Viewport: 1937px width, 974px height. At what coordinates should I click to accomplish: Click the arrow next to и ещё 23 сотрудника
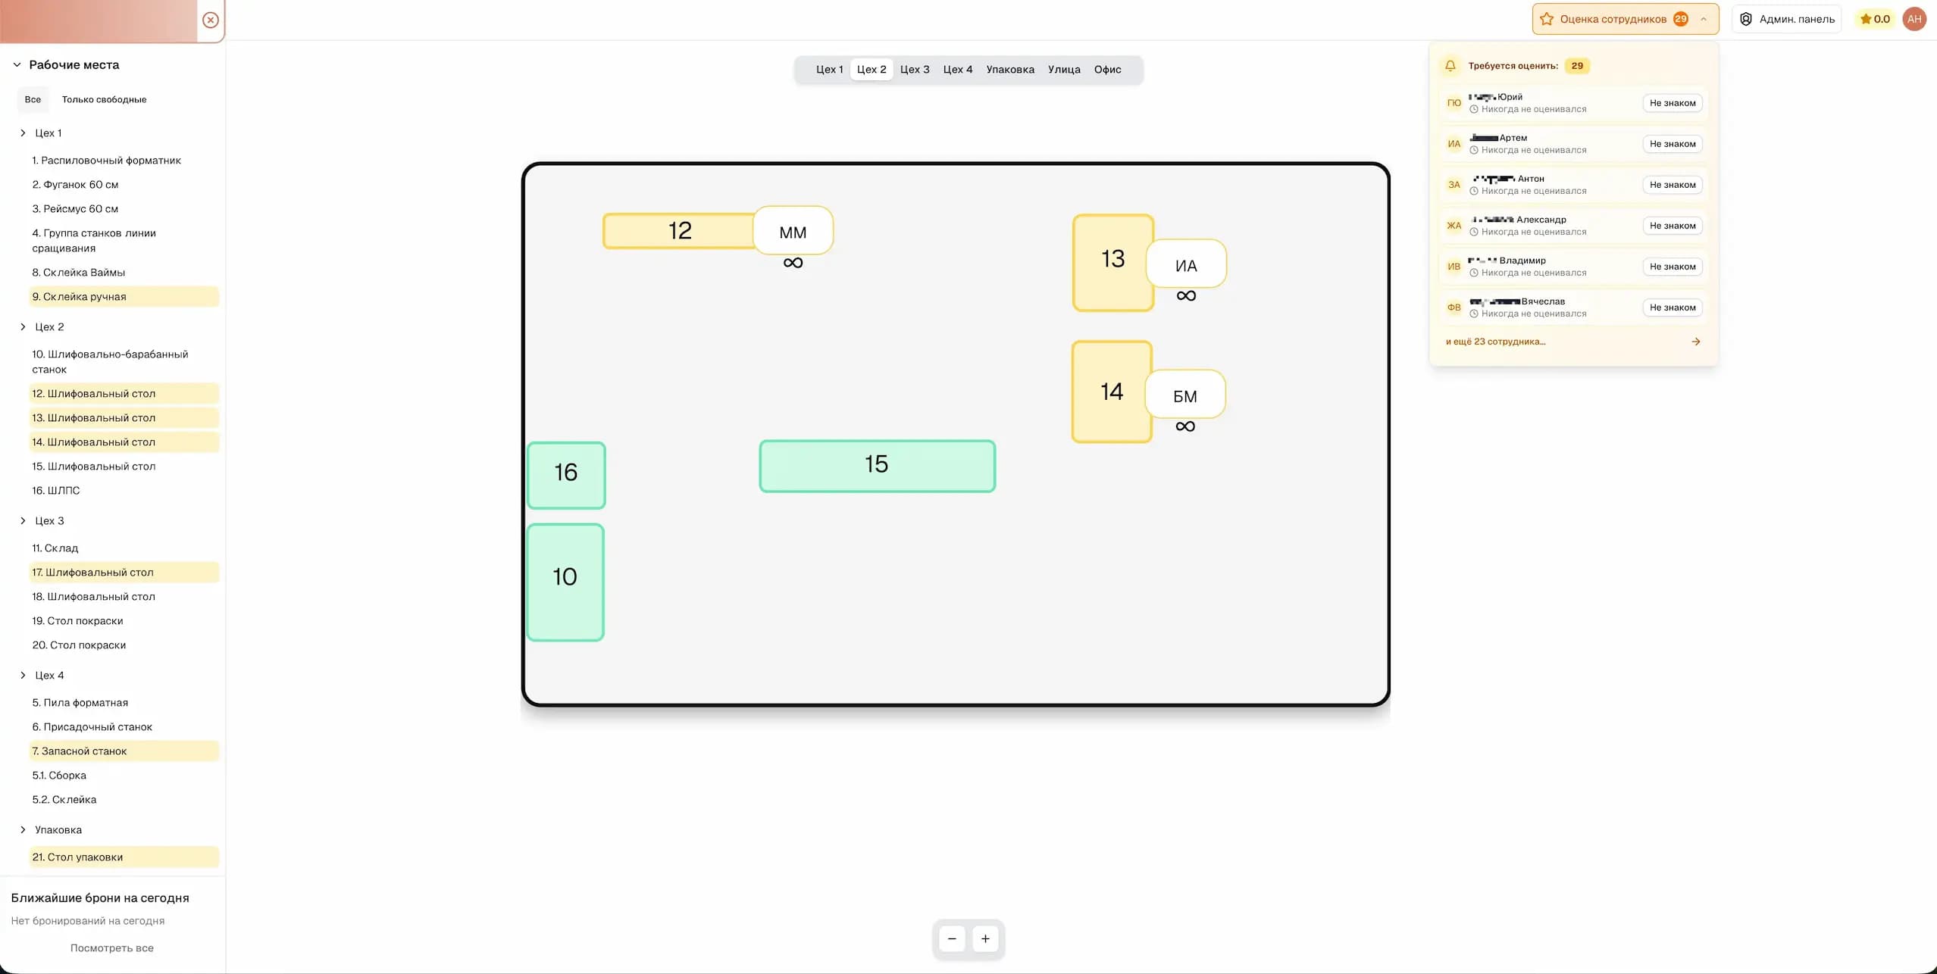(x=1696, y=342)
